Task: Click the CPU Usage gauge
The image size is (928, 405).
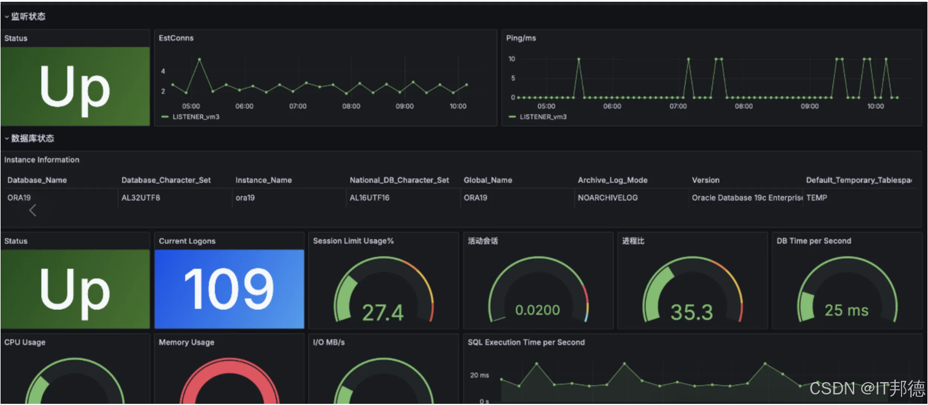Action: [74, 382]
